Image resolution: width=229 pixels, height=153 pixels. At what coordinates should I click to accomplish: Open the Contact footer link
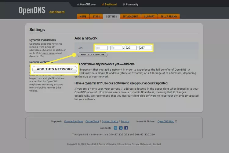click(157, 144)
